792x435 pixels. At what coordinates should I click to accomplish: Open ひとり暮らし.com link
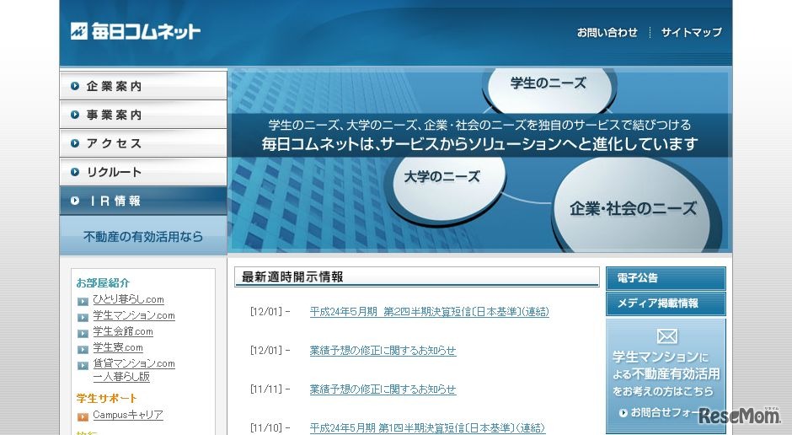(x=128, y=299)
